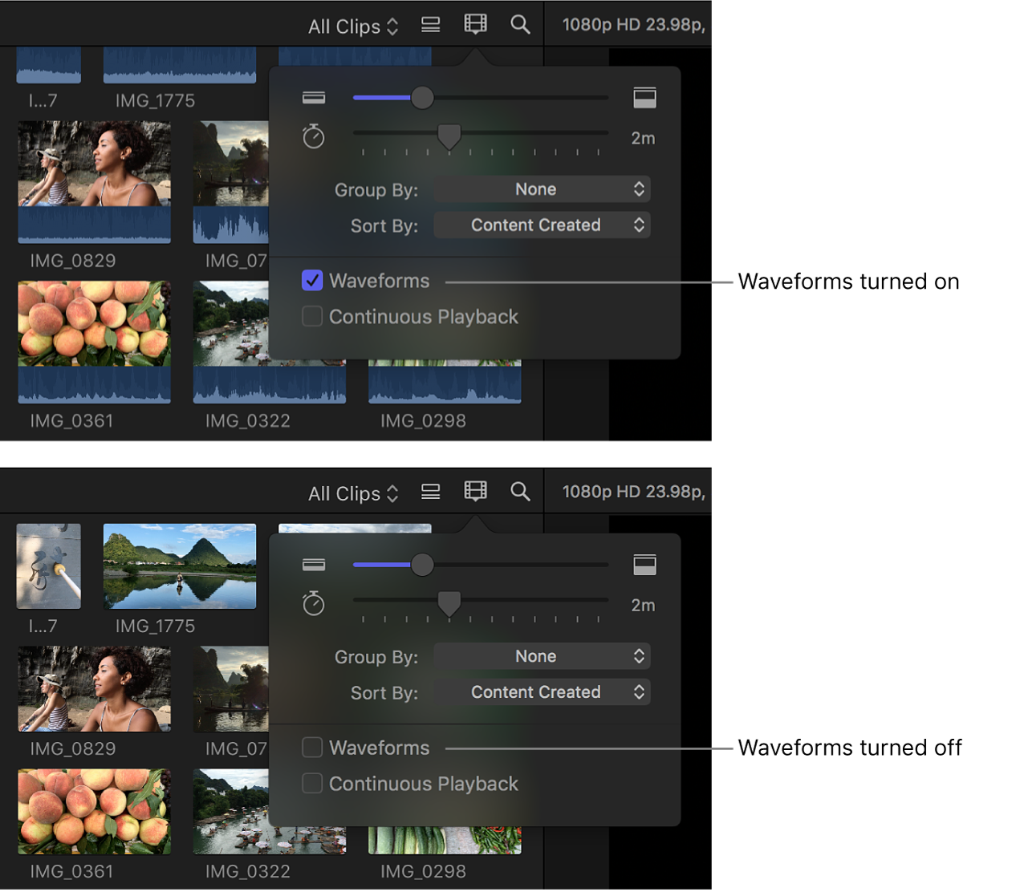
Task: Enable Continuous Playback in the top popover
Action: (312, 316)
